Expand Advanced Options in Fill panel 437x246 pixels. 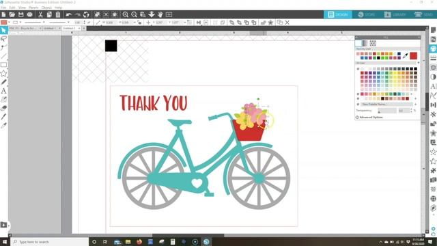click(x=369, y=118)
